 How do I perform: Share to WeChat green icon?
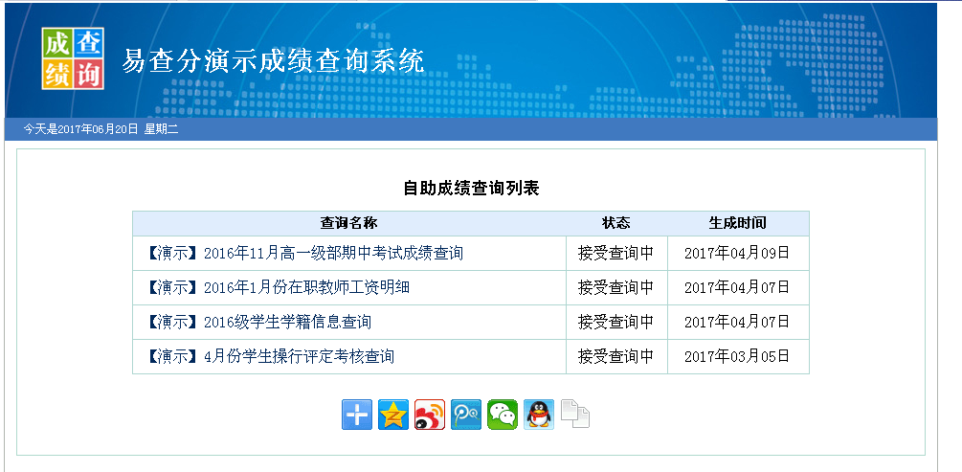[503, 415]
